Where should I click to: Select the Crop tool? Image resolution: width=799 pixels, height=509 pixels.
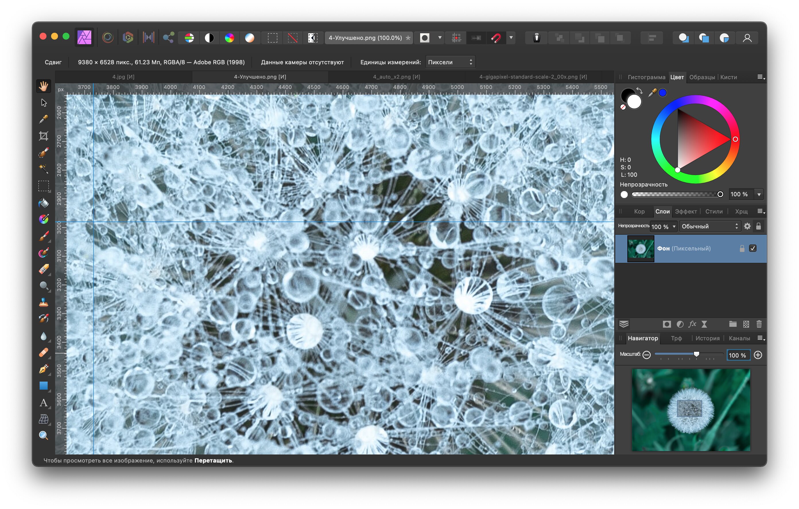[x=43, y=136]
